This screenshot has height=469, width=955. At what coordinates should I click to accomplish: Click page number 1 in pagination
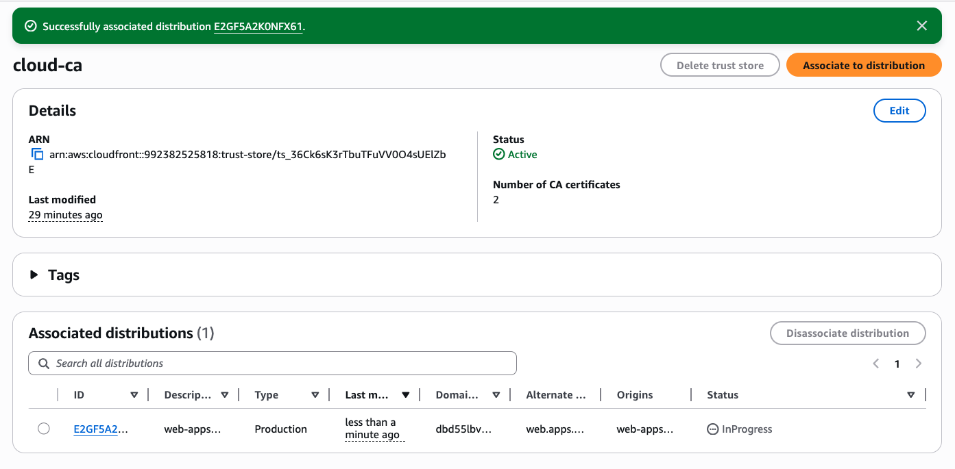click(x=897, y=364)
